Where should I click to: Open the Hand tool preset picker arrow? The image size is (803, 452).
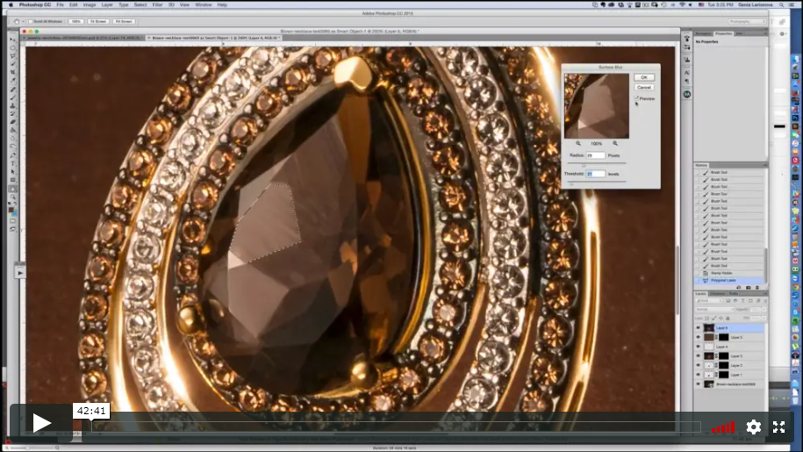point(23,21)
